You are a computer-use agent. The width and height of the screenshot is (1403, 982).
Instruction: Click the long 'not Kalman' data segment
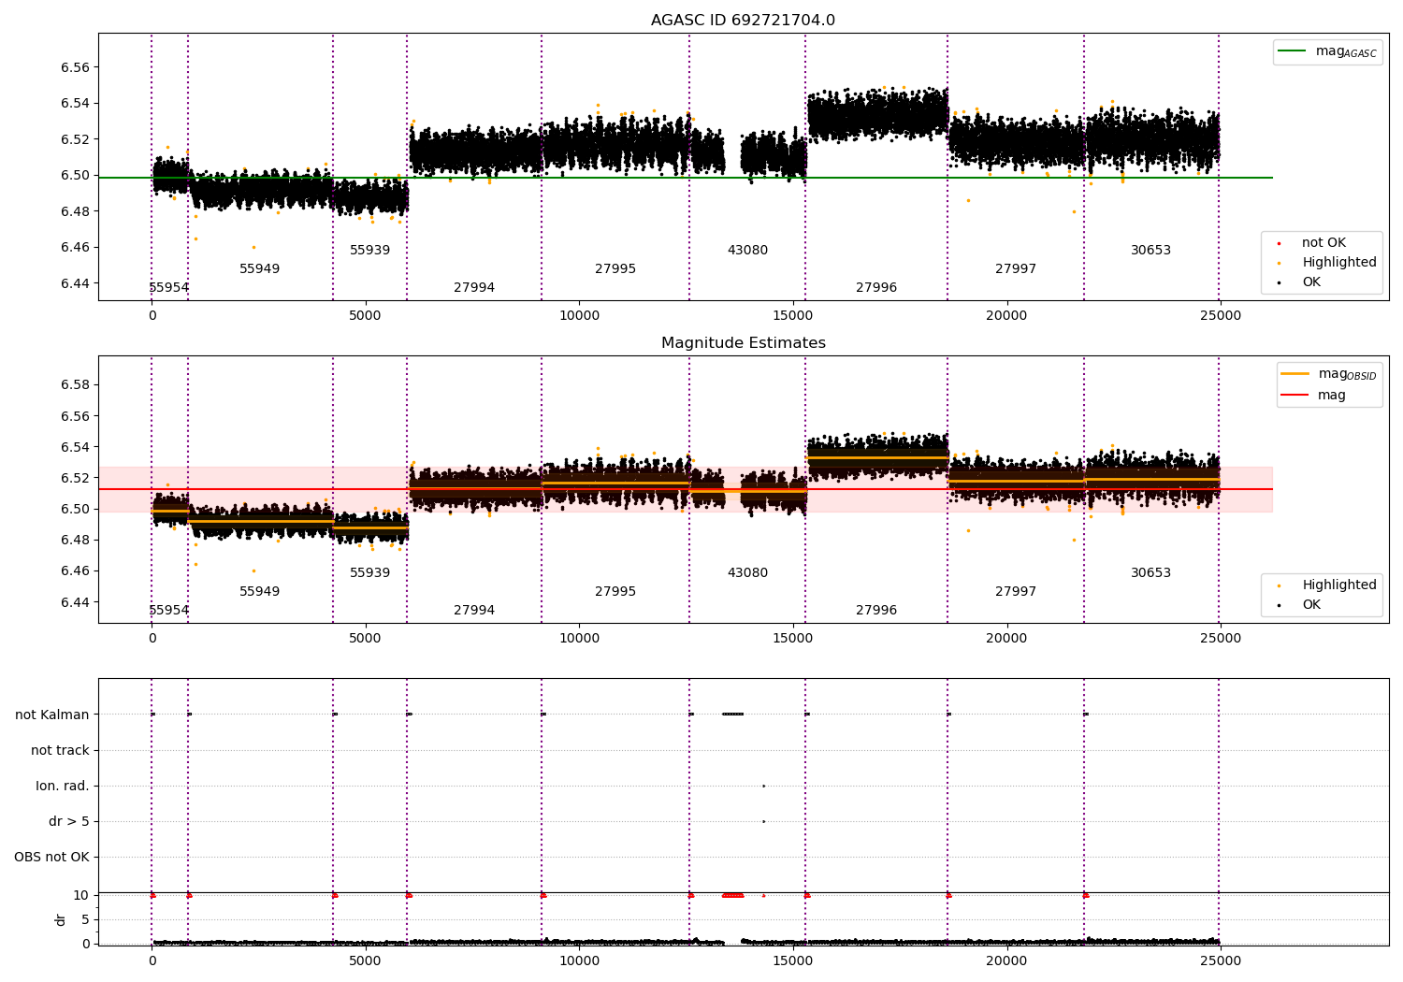click(732, 715)
